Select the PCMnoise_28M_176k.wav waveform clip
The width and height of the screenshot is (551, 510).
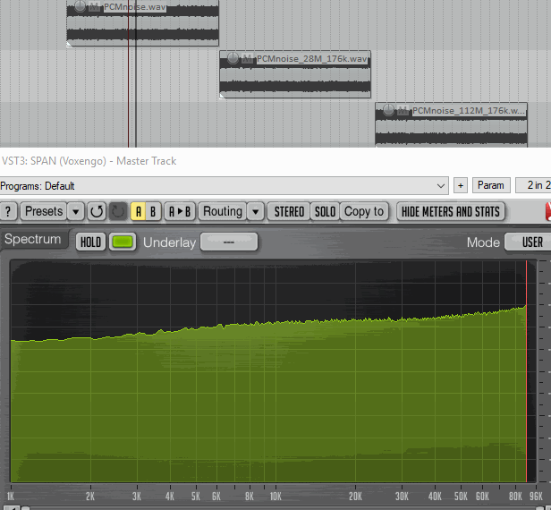click(295, 81)
